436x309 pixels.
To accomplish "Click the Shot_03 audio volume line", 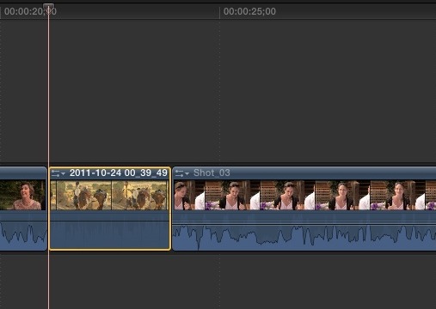I will click(304, 225).
